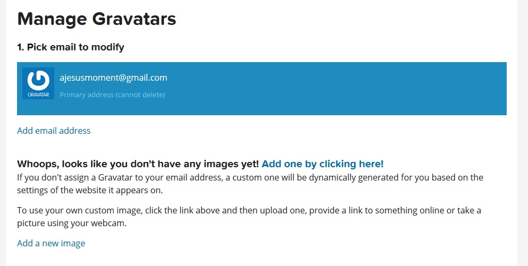This screenshot has width=528, height=266.
Task: Click the '1. Pick email to modify' heading
Action: (x=71, y=47)
